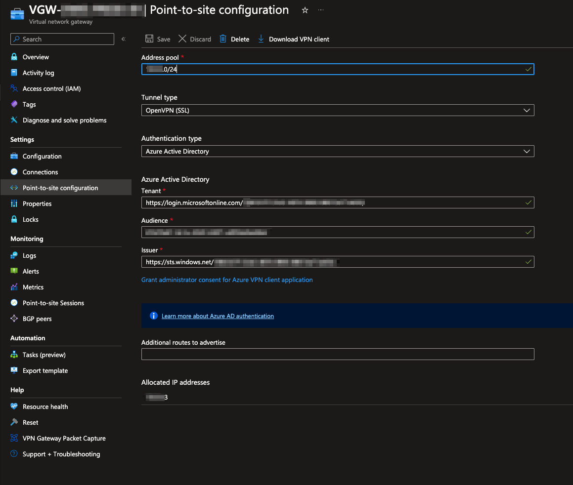The width and height of the screenshot is (573, 485).
Task: Click the Reset hammer icon
Action: click(x=14, y=422)
